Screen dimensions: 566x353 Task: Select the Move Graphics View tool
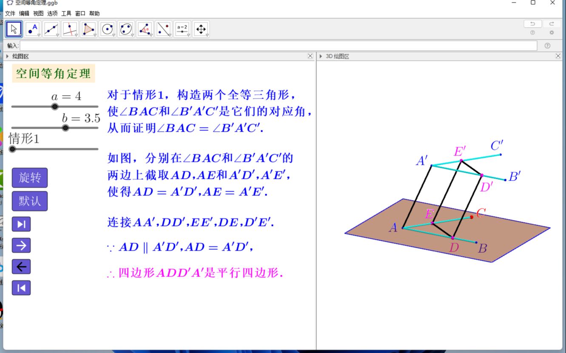201,29
